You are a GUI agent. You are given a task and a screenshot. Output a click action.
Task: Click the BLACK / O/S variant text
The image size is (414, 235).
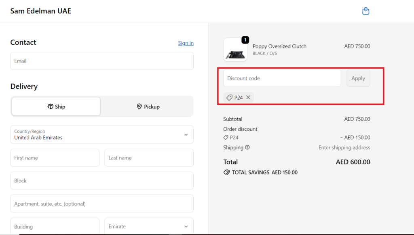tap(265, 53)
